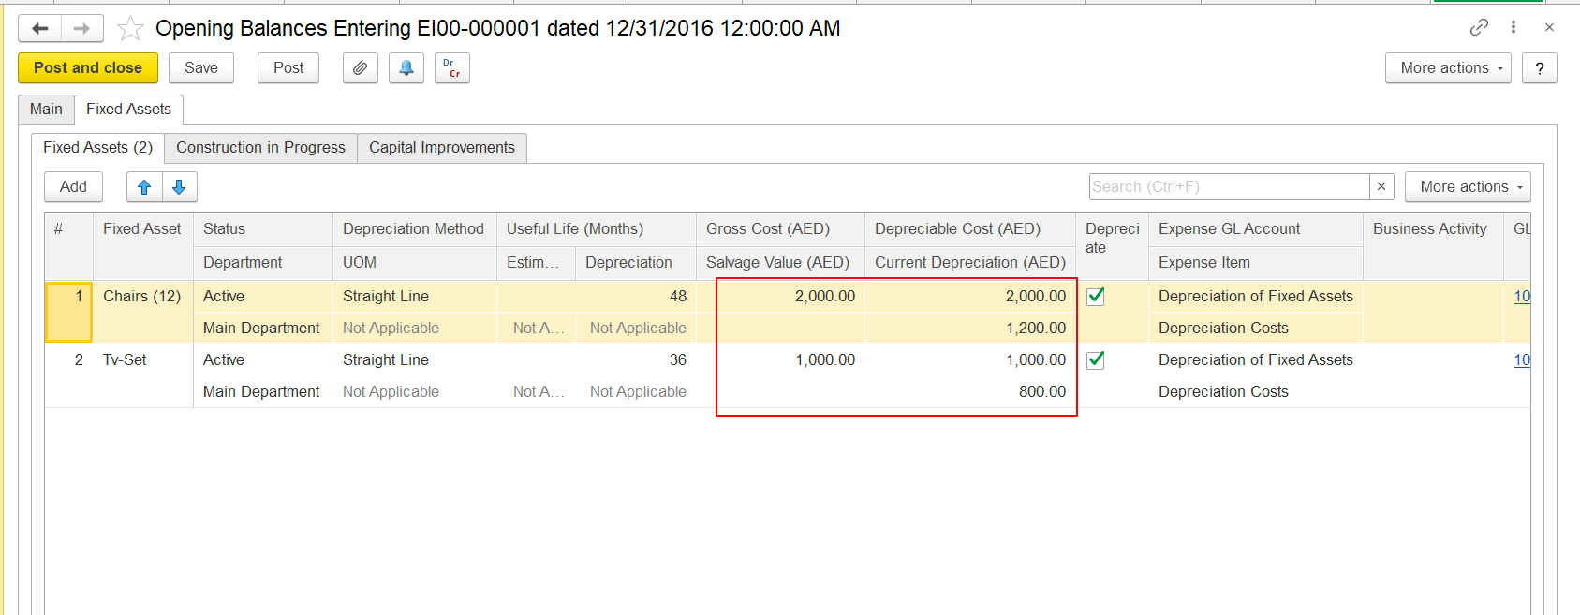Switch to the Main tab
Image resolution: width=1580 pixels, height=615 pixels.
click(x=46, y=110)
